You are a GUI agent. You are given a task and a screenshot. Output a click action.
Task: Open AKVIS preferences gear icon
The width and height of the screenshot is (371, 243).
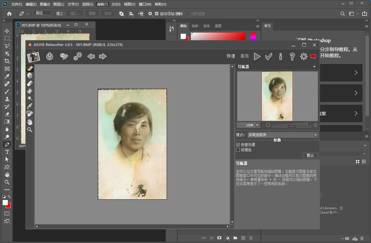(x=304, y=56)
